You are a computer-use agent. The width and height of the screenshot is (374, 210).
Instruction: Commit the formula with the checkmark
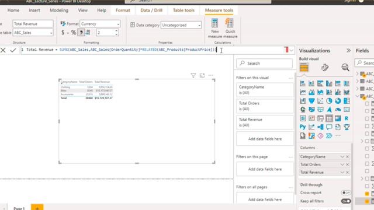point(13,50)
